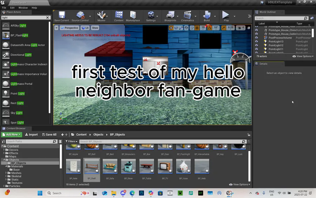Viewport: 316px width, 198px height.
Task: Change grid snap value 10
Action: (203, 28)
